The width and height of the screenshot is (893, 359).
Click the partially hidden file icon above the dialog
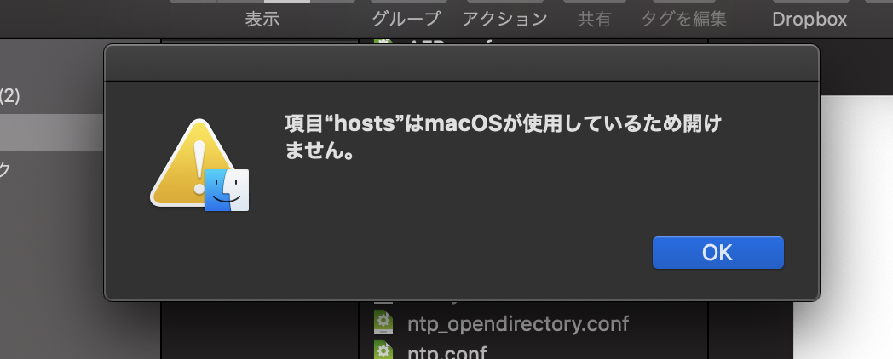pos(383,42)
